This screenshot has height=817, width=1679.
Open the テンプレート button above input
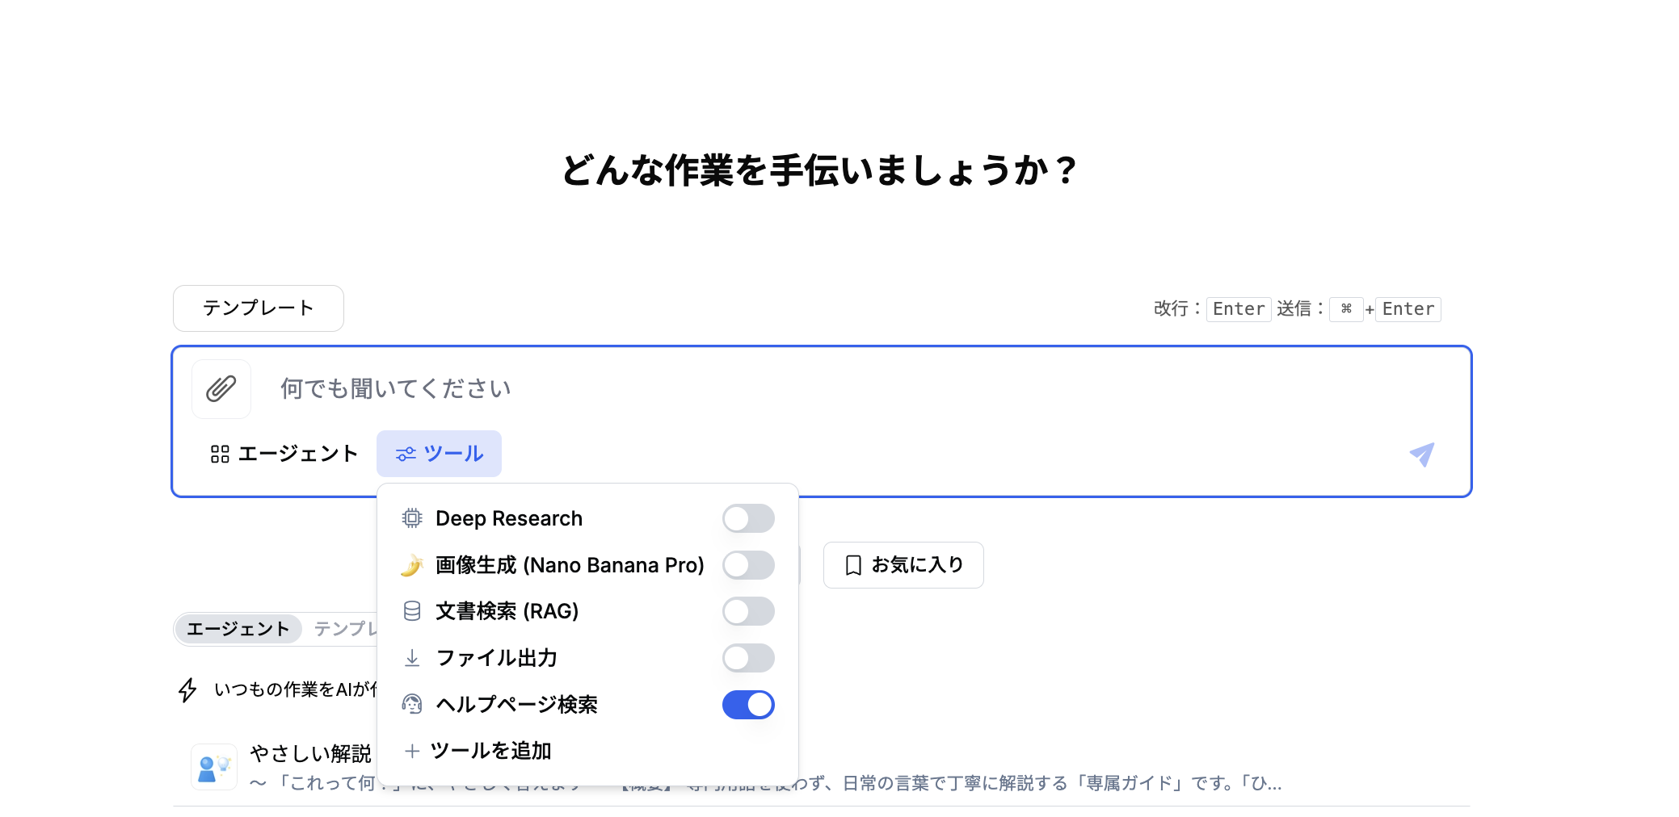(x=259, y=308)
